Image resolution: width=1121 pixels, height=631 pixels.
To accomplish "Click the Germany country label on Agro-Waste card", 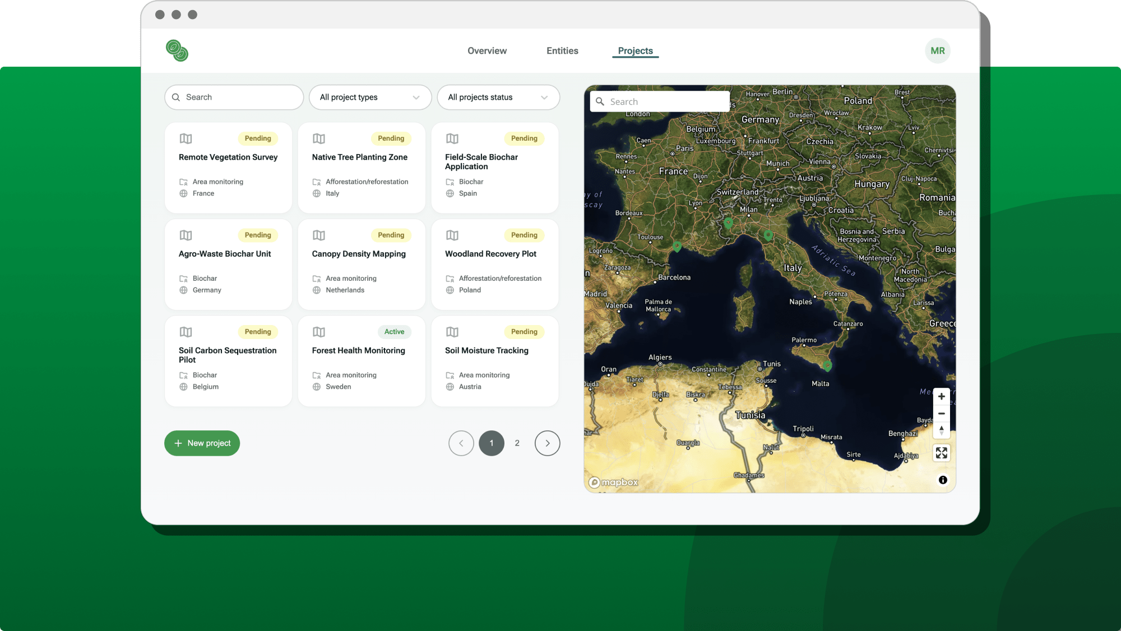I will [207, 290].
